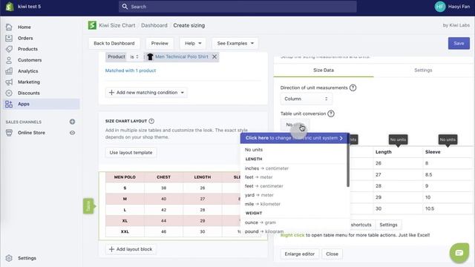This screenshot has height=267, width=475.
Task: Remove Men Technical Polo Shirt condition
Action: [x=214, y=56]
